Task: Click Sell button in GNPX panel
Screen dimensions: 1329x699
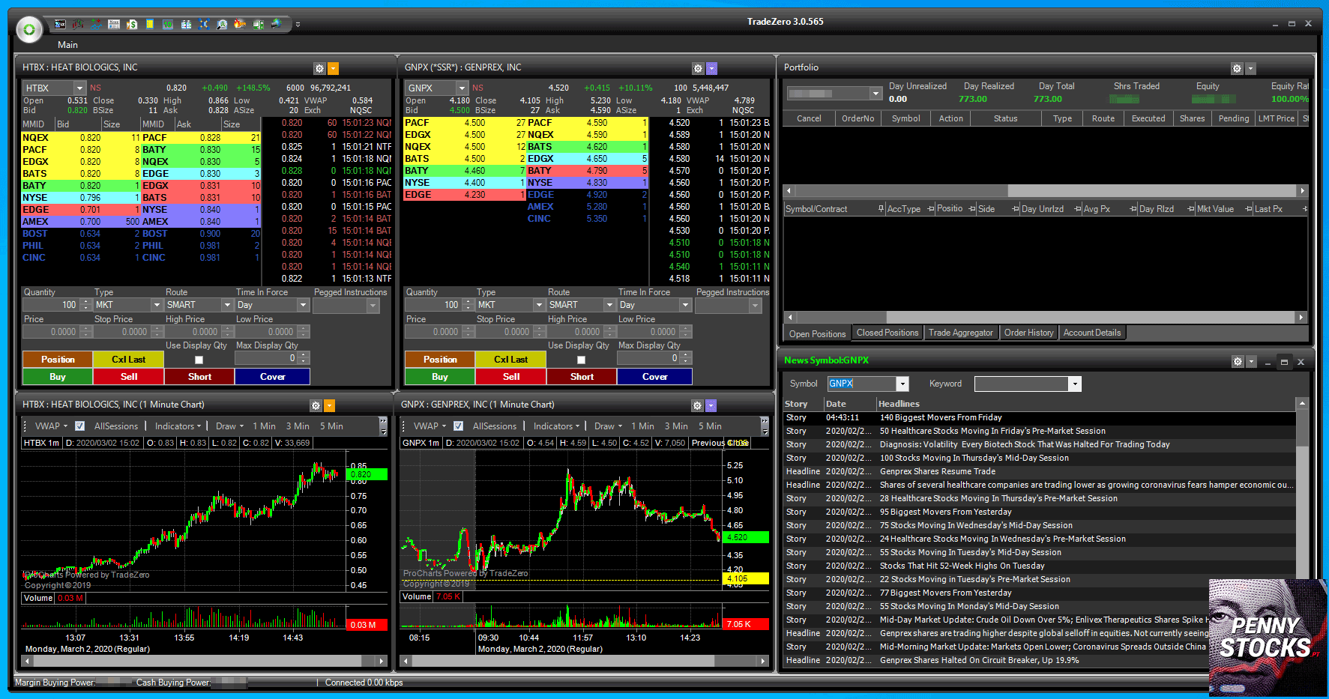Action: point(511,377)
